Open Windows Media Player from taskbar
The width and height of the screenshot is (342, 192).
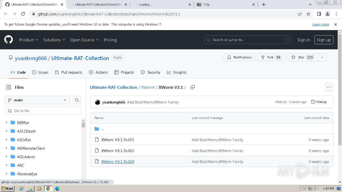click(39, 189)
